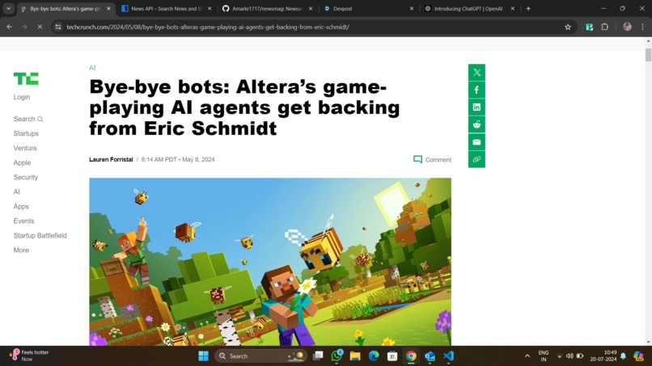This screenshot has height=366, width=652.
Task: Share article via email icon
Action: (476, 142)
